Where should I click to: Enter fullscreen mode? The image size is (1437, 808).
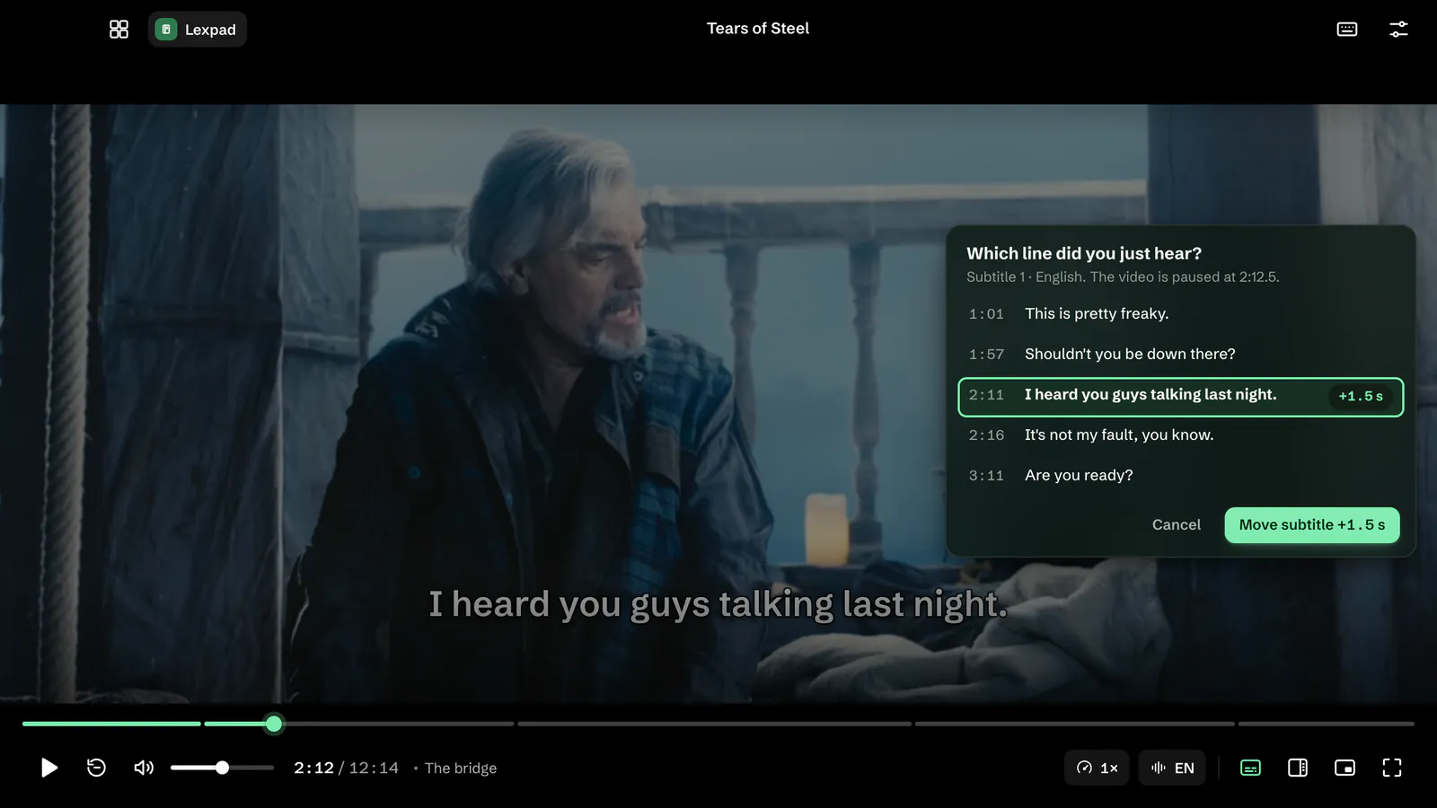coord(1392,768)
